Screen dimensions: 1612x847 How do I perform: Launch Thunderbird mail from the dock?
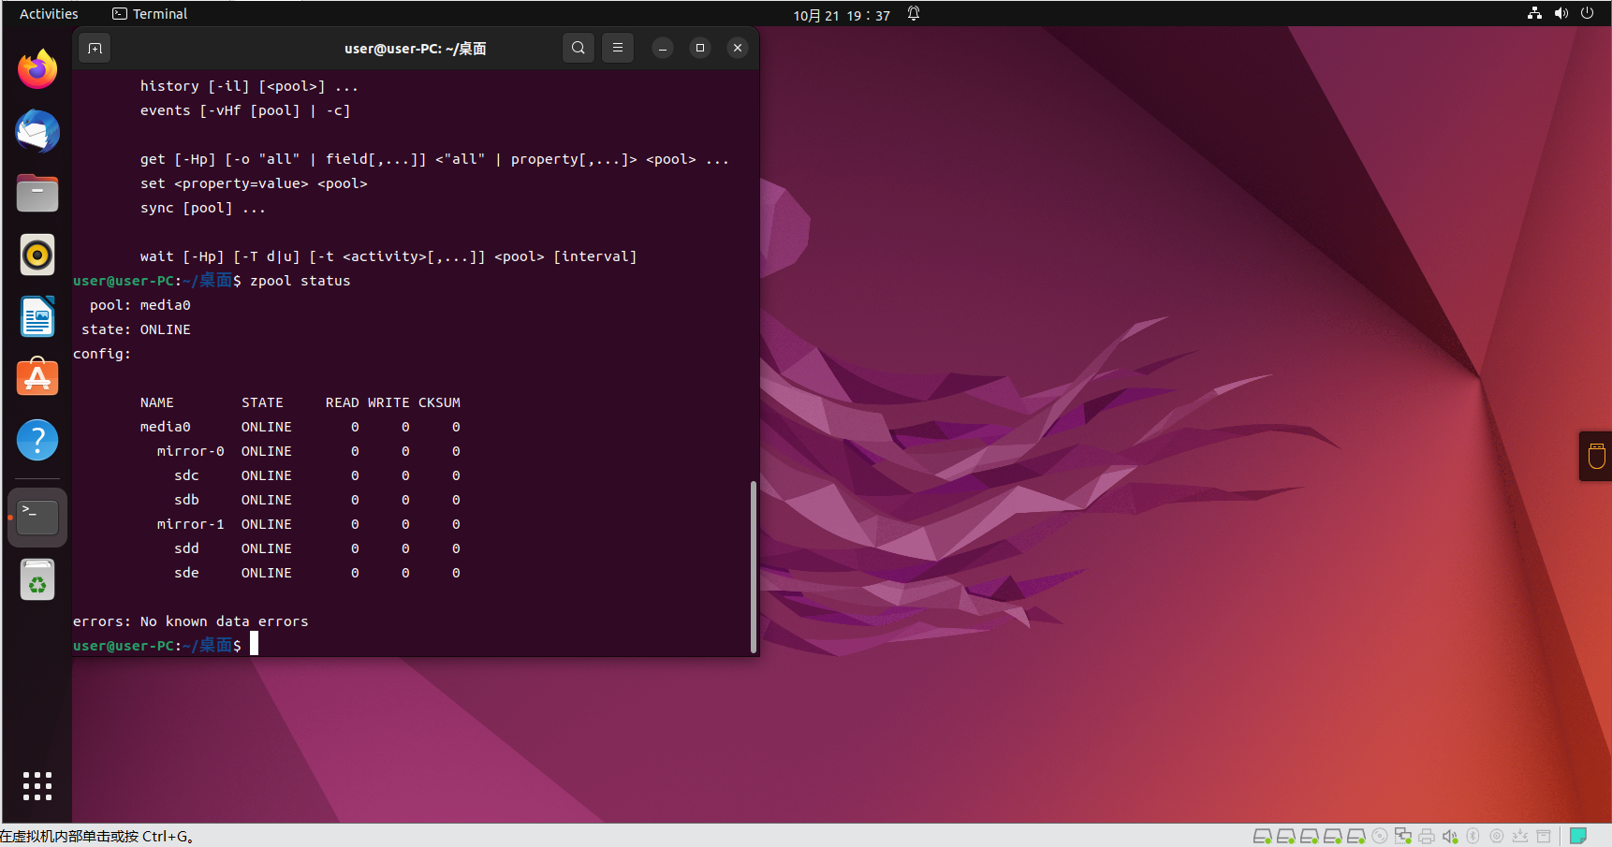[37, 131]
